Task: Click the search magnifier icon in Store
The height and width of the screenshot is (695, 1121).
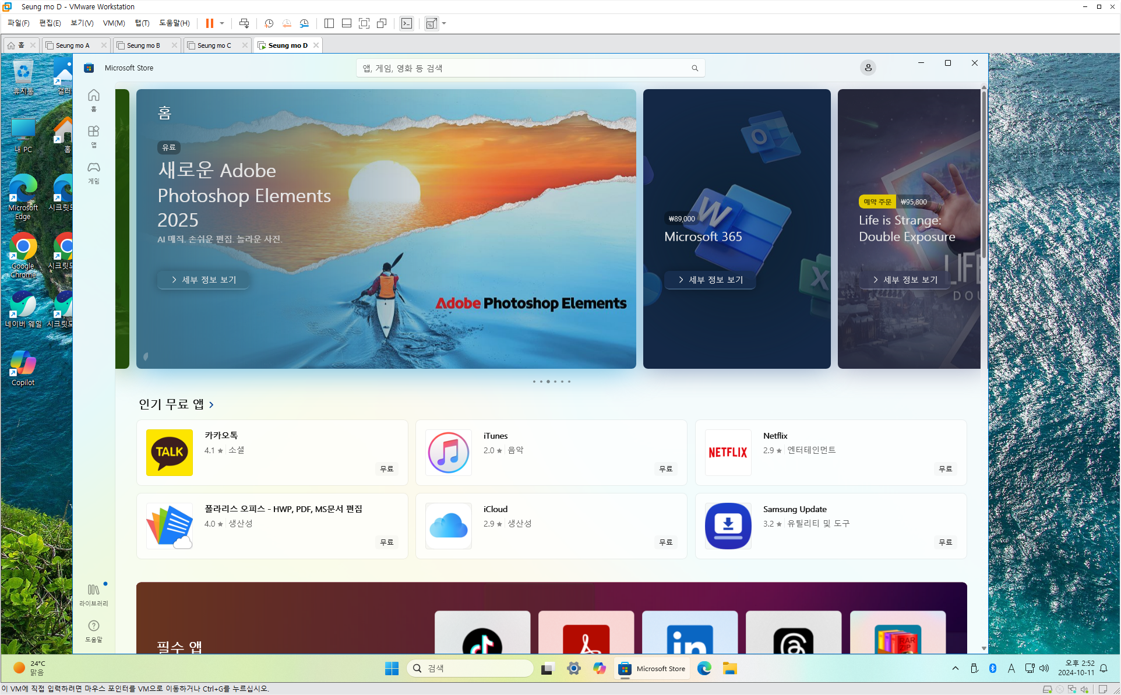Action: (695, 68)
